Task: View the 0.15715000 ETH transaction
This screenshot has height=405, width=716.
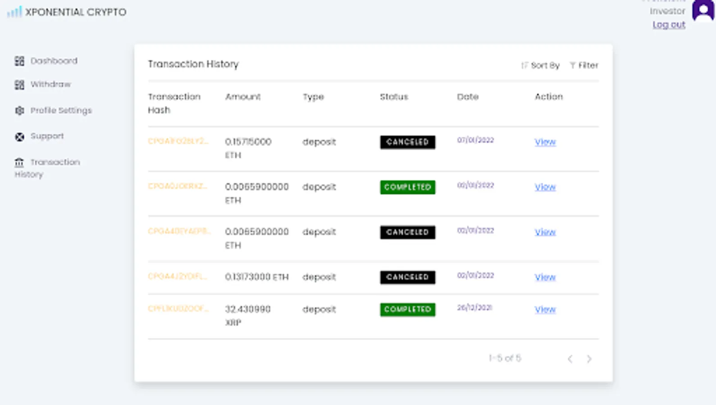Action: click(545, 142)
